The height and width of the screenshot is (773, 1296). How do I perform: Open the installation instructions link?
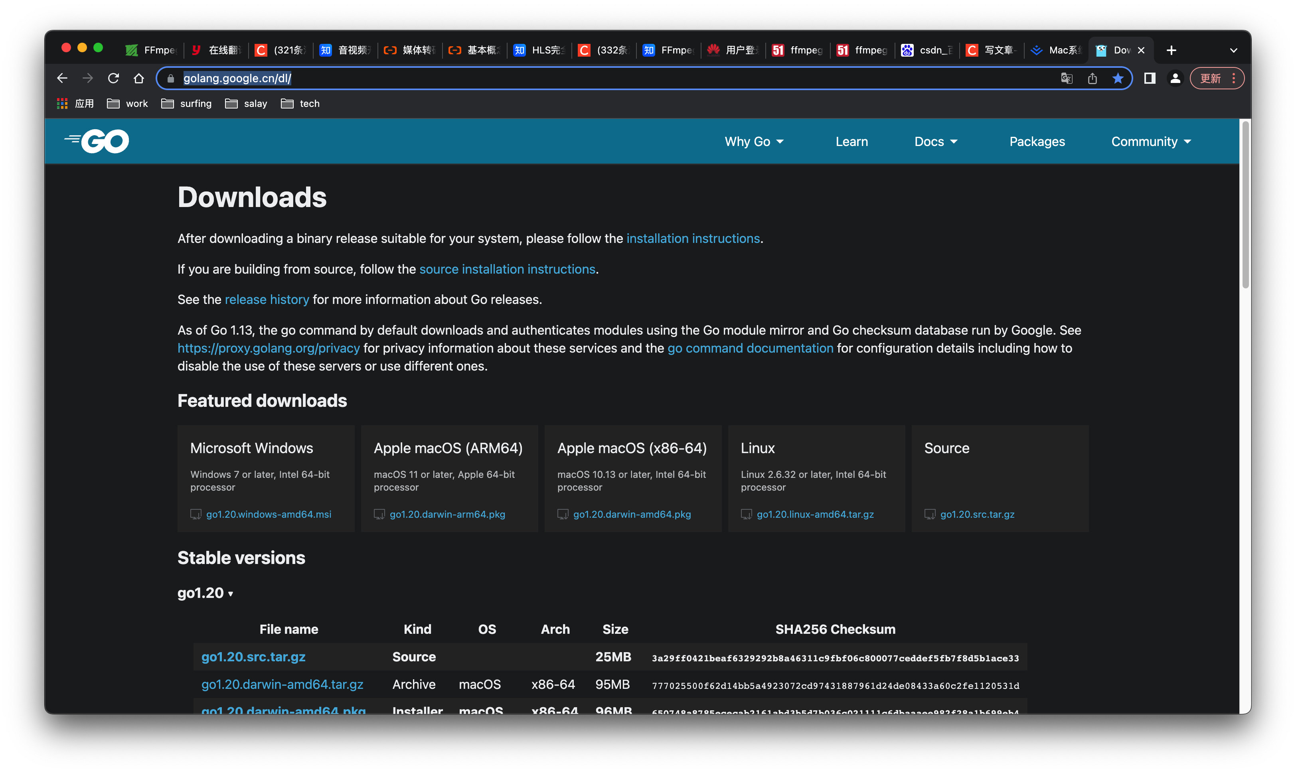(693, 239)
